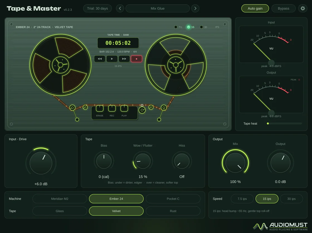Toggle the Auto gain button
312x233 pixels.
coord(255,8)
